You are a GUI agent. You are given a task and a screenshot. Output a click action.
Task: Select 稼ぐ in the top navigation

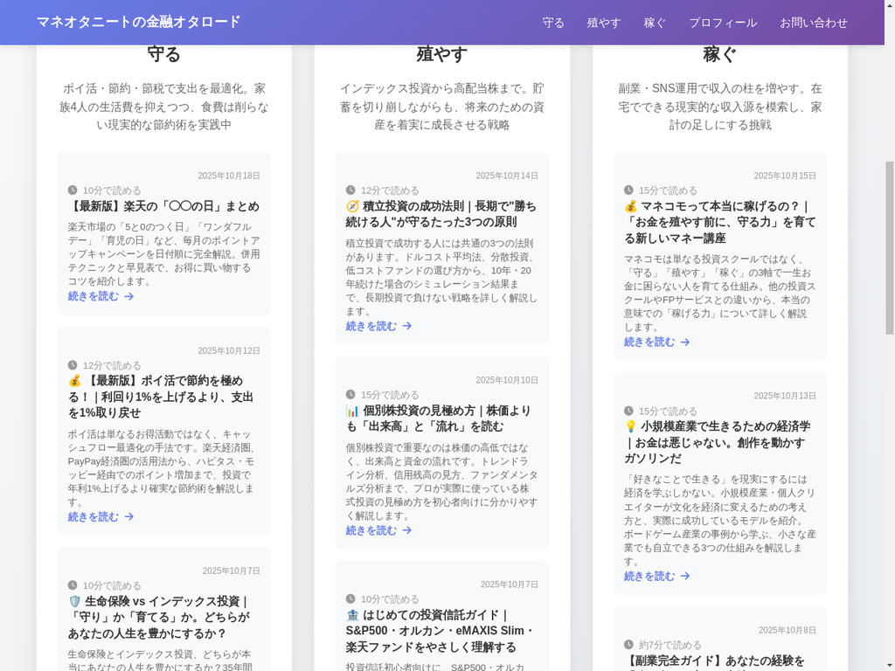654,23
